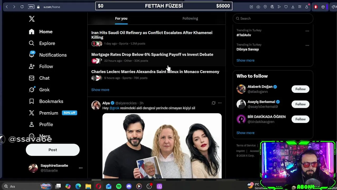
Task: Open Microsoft Edge from the taskbar
Action: [78, 186]
